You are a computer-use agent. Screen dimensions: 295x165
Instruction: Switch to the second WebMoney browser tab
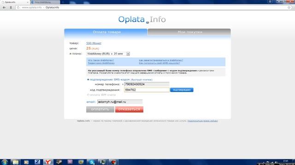45,2
